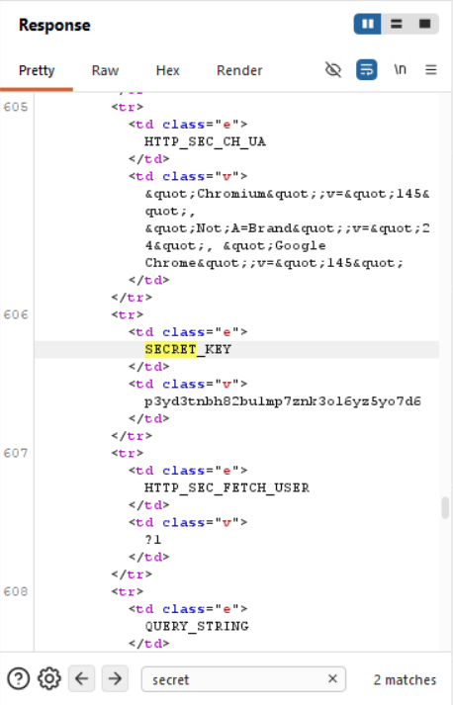Click line number 607
Viewport: 453px width, 705px height.
(x=16, y=453)
